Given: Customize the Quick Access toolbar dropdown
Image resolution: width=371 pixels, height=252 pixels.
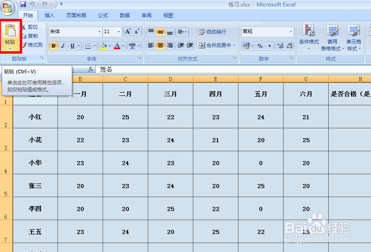Looking at the screenshot, I should [61, 4].
